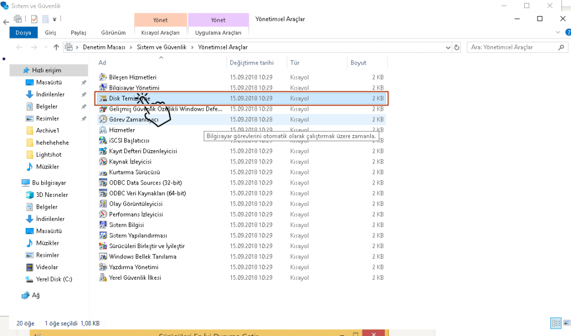Sort by Değiştirme tarihi column header
The width and height of the screenshot is (571, 336).
tap(251, 62)
